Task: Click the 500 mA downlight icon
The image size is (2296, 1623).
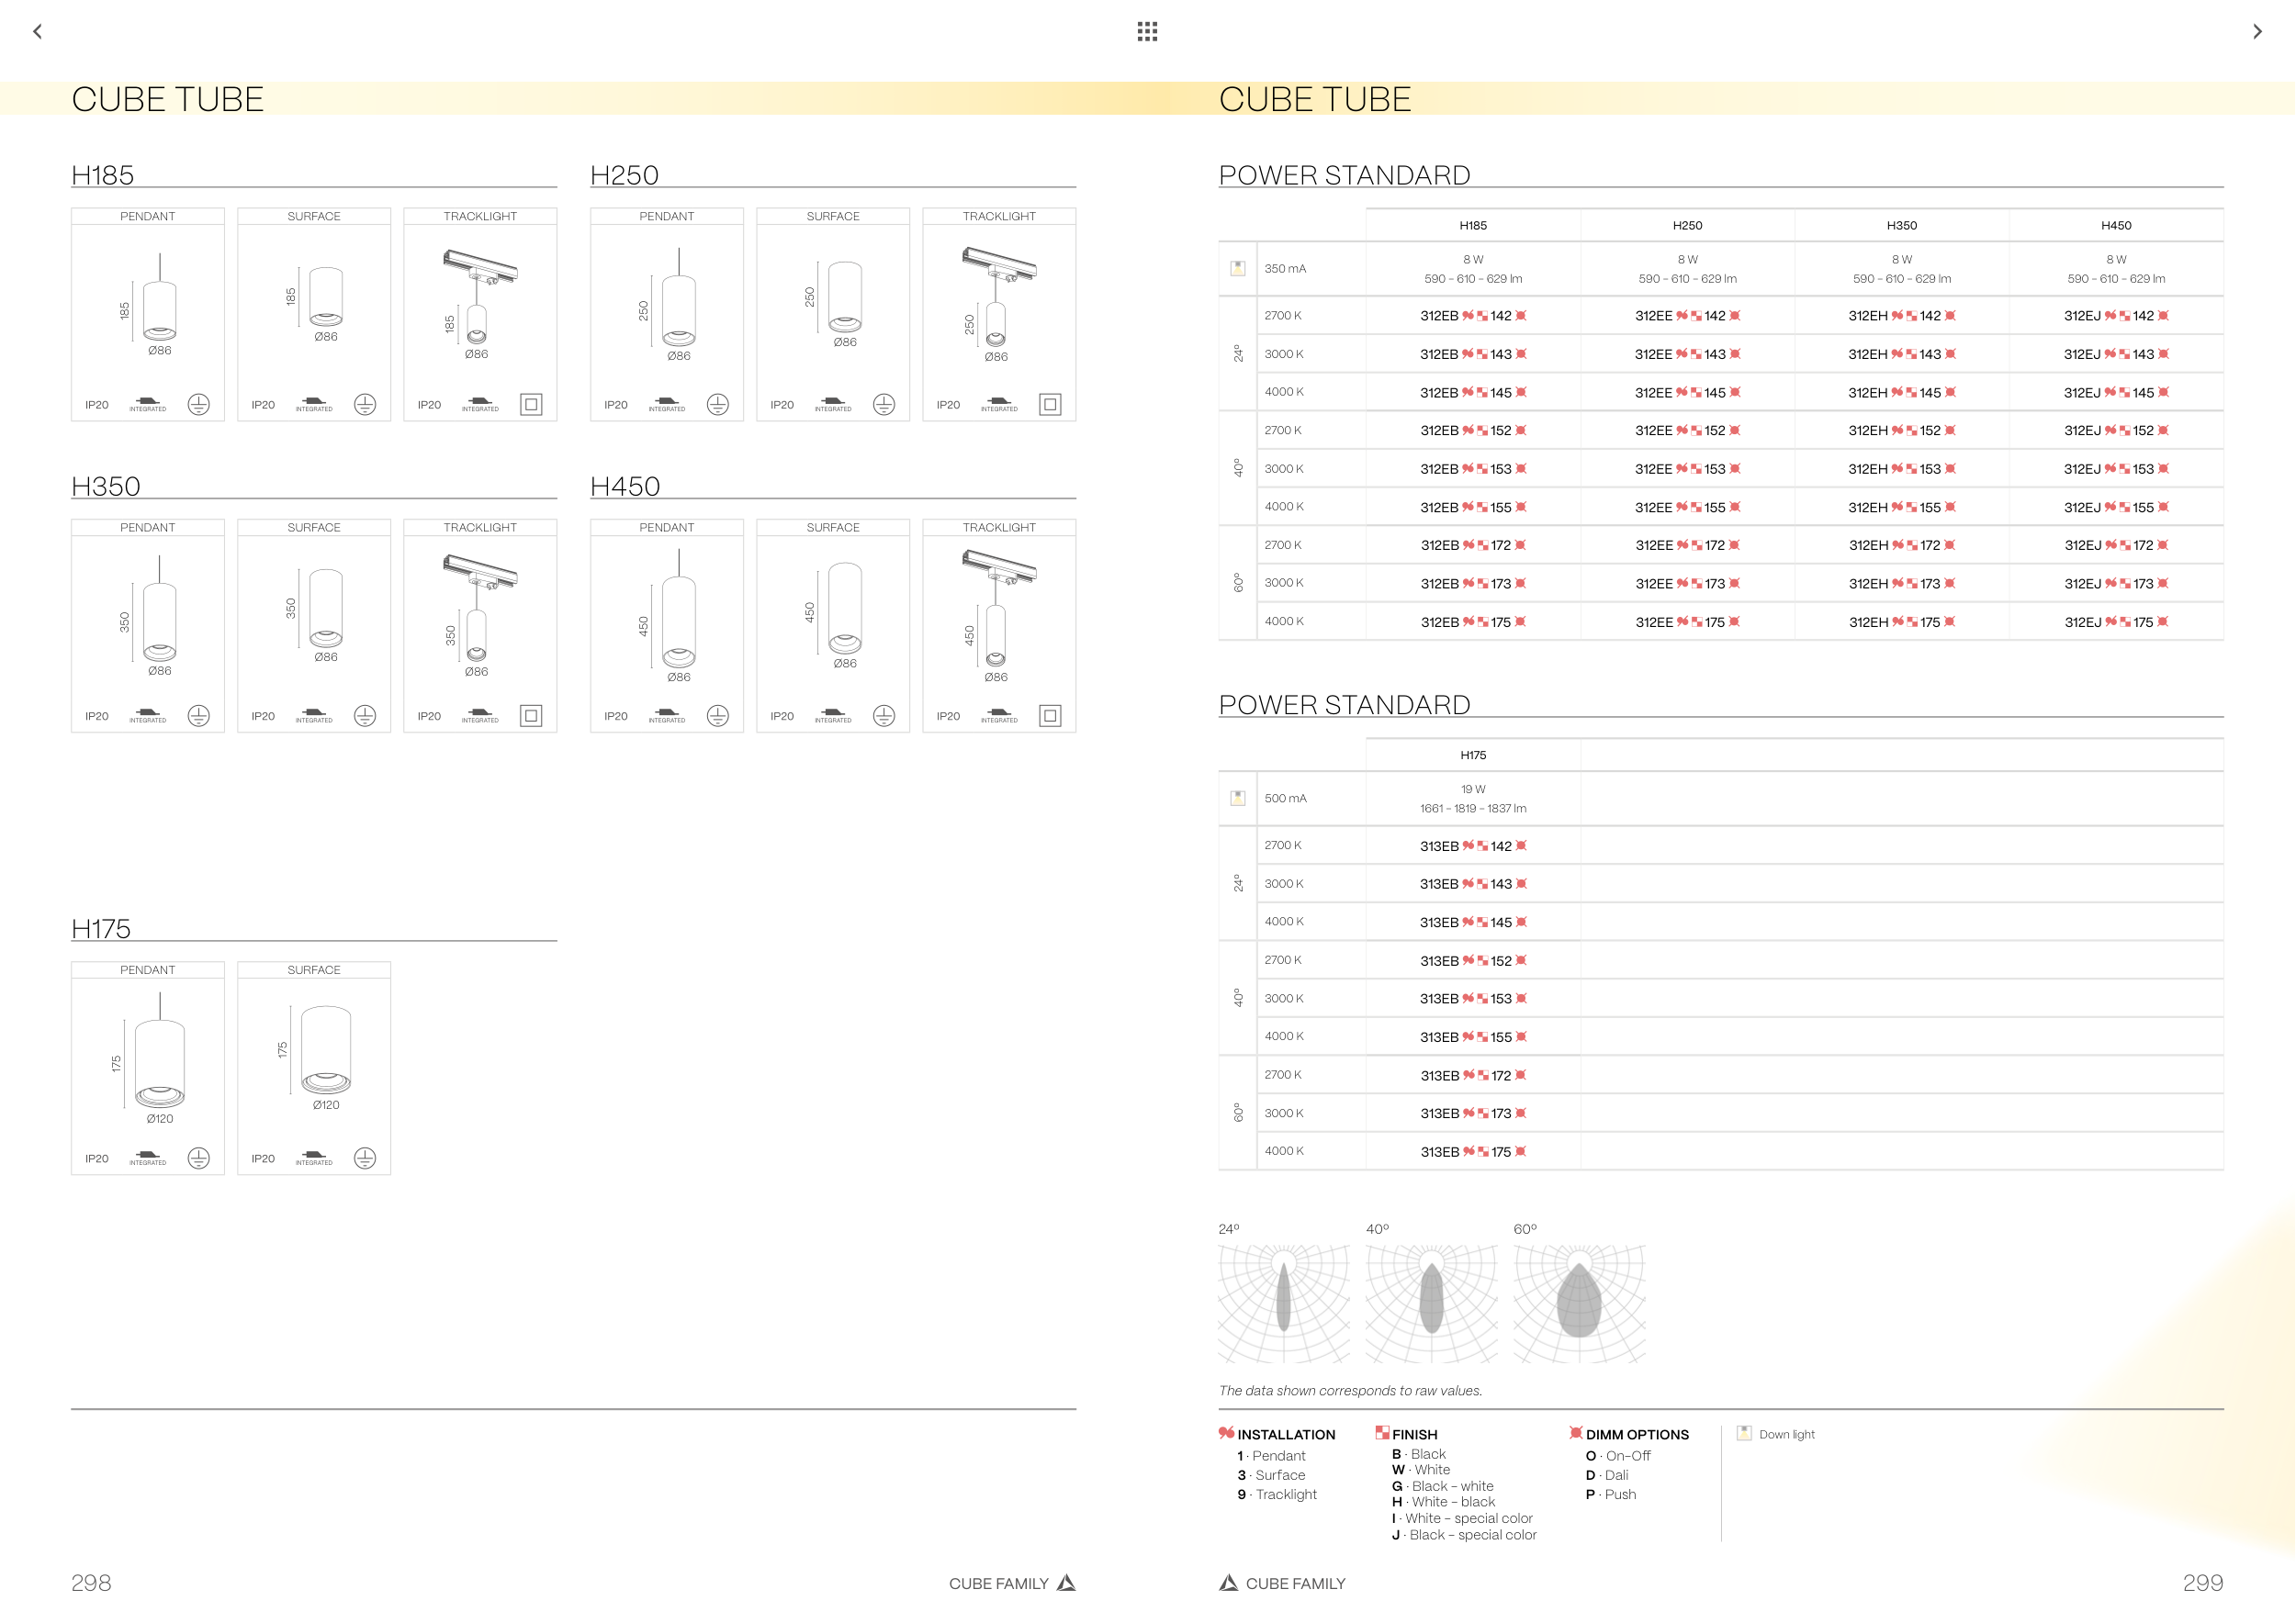Action: pyautogui.click(x=1238, y=798)
